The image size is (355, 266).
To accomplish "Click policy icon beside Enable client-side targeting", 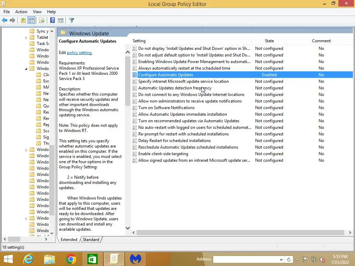I will pos(135,154).
